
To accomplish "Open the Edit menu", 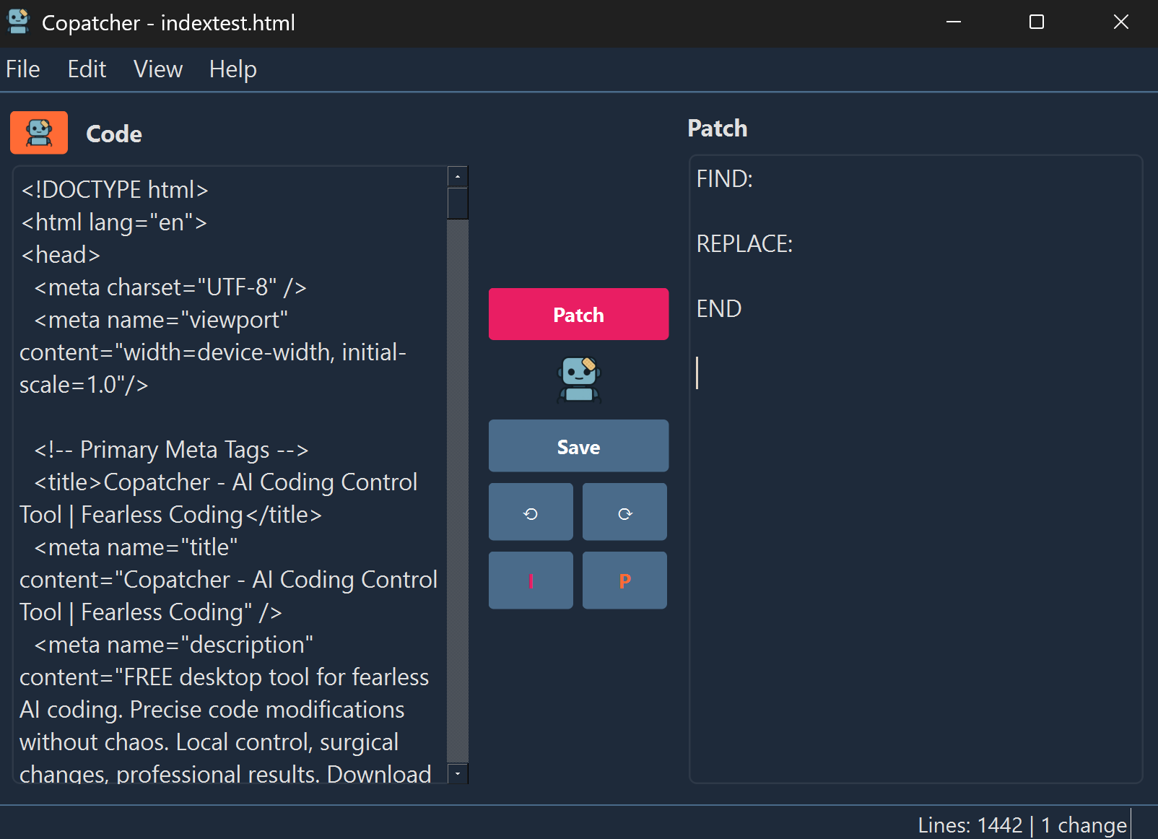I will click(87, 69).
